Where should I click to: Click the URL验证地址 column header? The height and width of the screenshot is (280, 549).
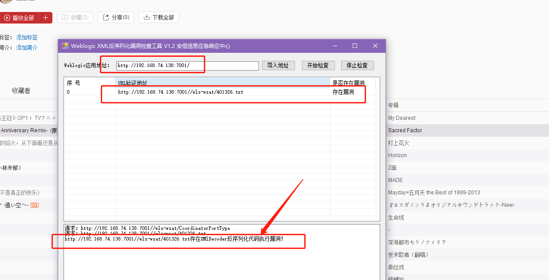click(223, 83)
